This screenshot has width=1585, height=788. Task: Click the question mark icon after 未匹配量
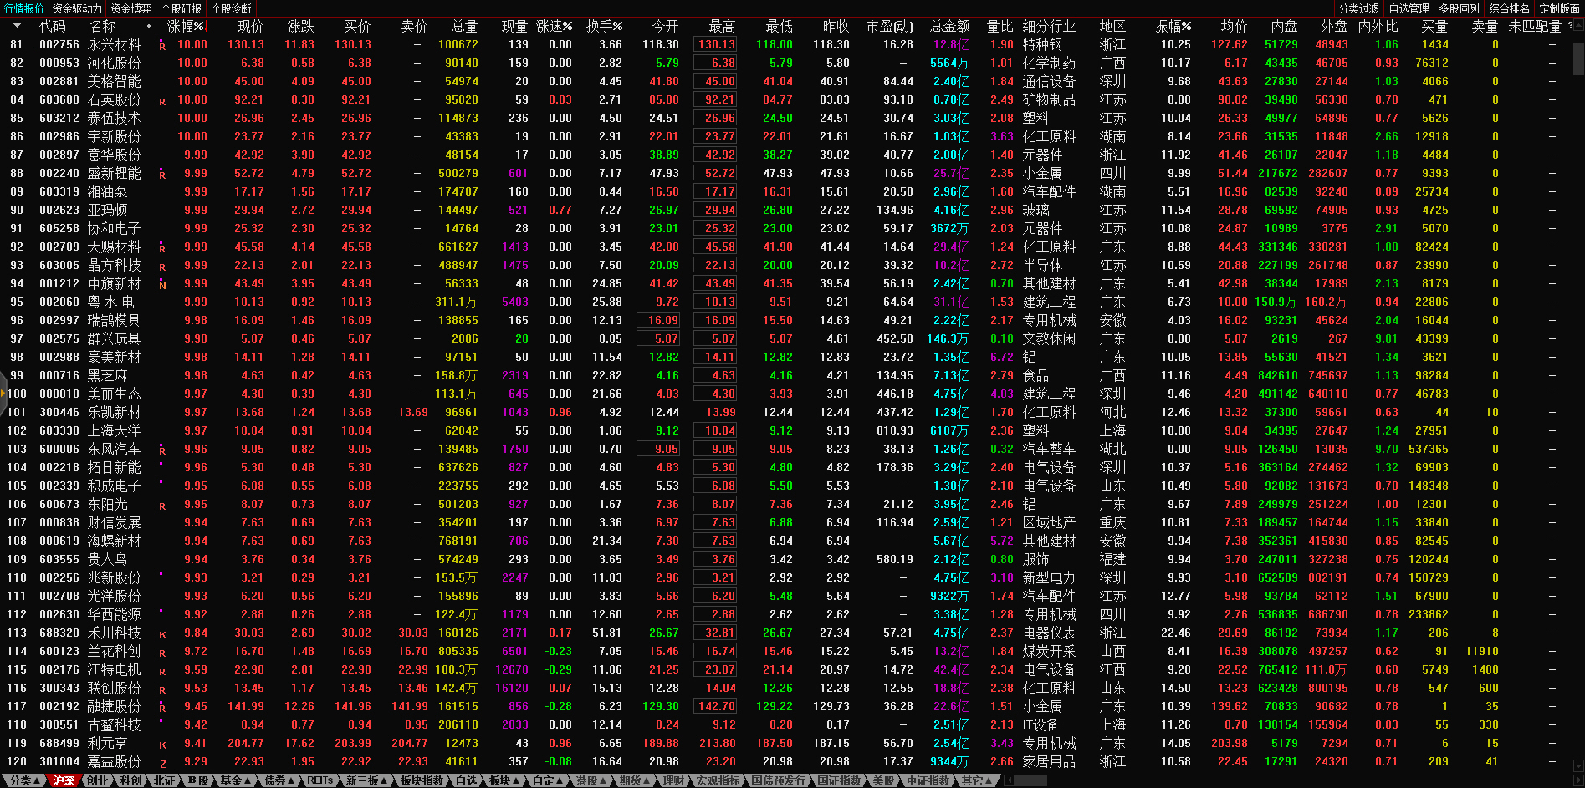pyautogui.click(x=1569, y=26)
